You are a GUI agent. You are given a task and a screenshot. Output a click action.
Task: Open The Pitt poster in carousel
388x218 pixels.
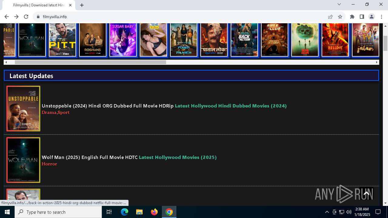click(62, 40)
